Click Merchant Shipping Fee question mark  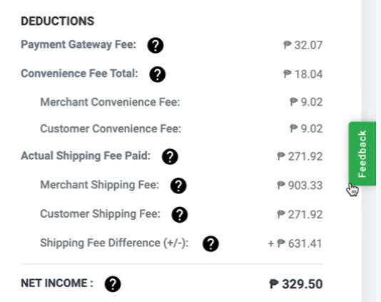click(x=178, y=186)
